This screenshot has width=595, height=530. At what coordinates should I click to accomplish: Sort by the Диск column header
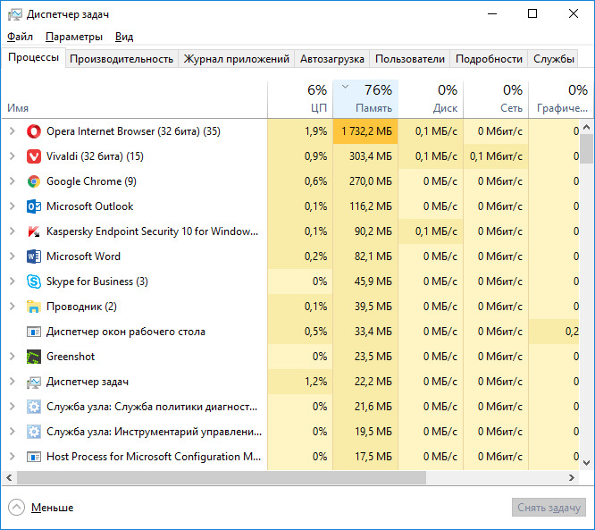[431, 99]
